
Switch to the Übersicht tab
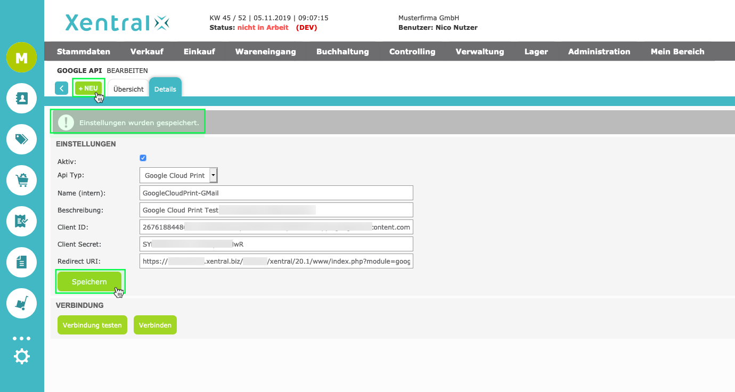tap(128, 89)
